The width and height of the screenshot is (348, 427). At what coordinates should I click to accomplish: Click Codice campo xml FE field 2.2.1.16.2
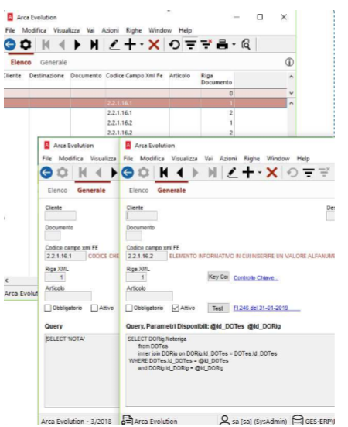pyautogui.click(x=146, y=257)
